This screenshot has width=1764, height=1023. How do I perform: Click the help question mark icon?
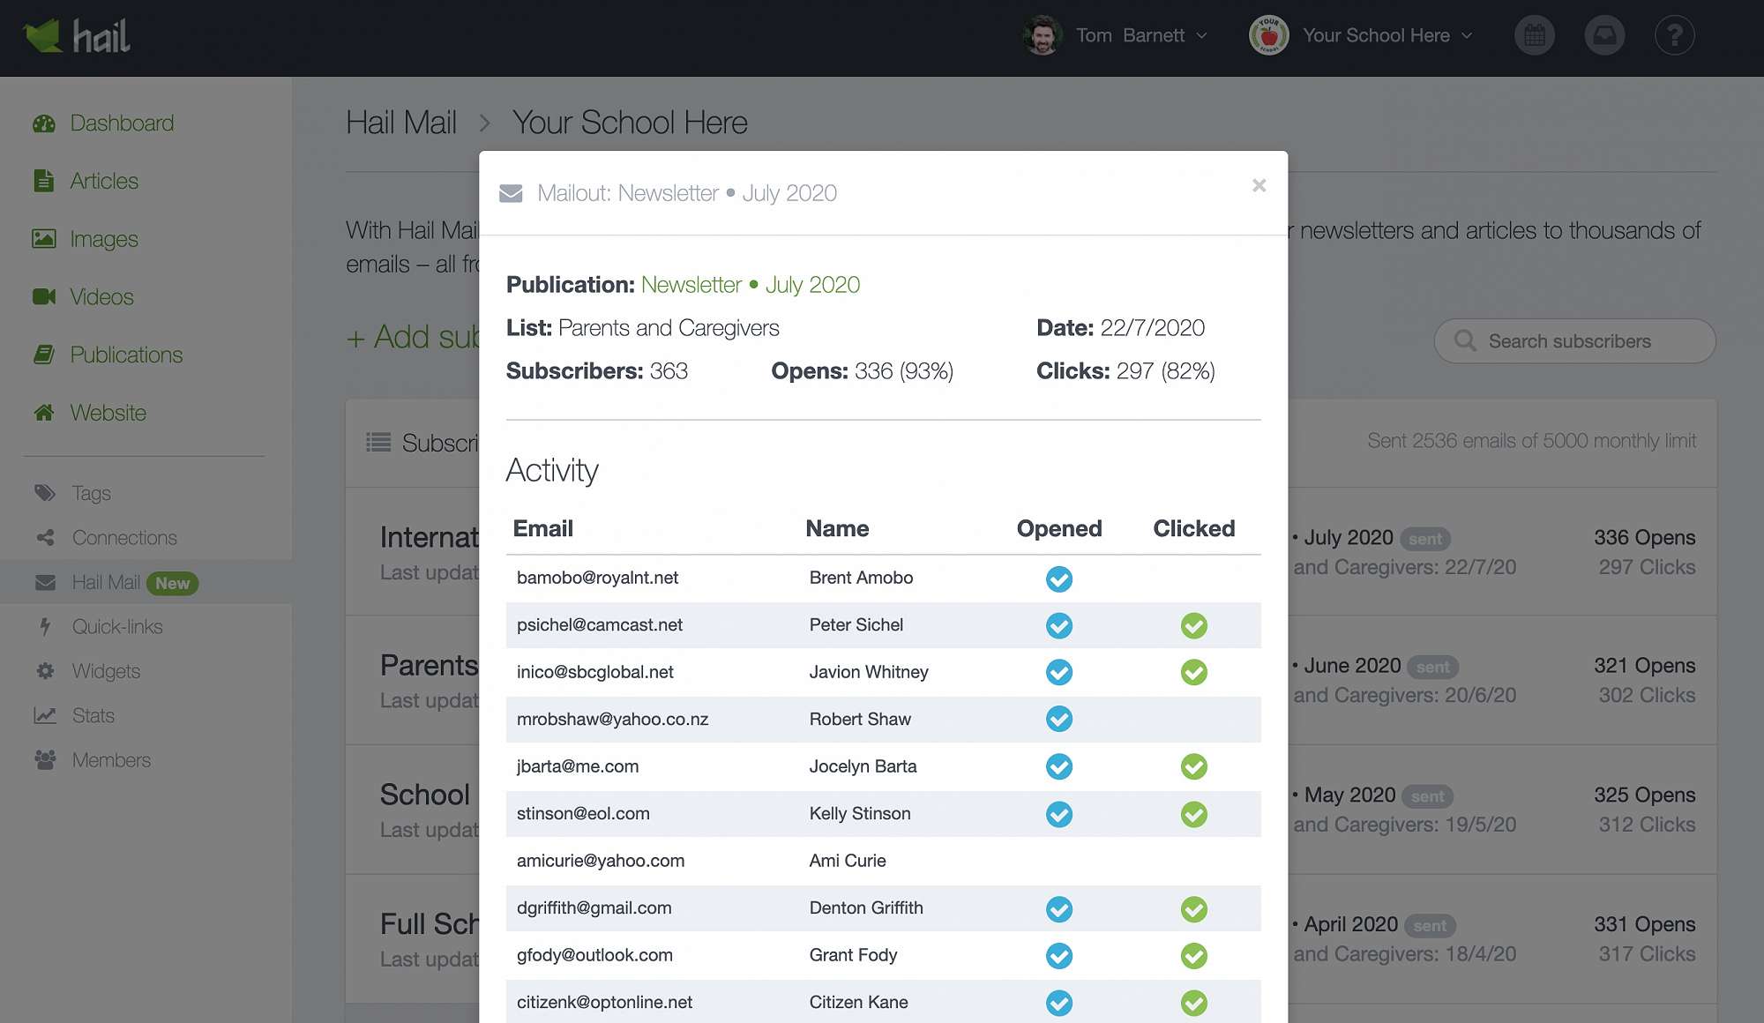[1674, 36]
